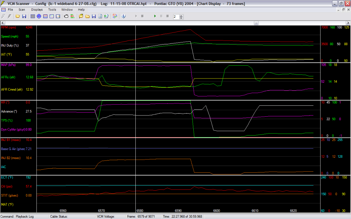Select the Base G Air channel label
The image size is (351, 219).
[13, 149]
